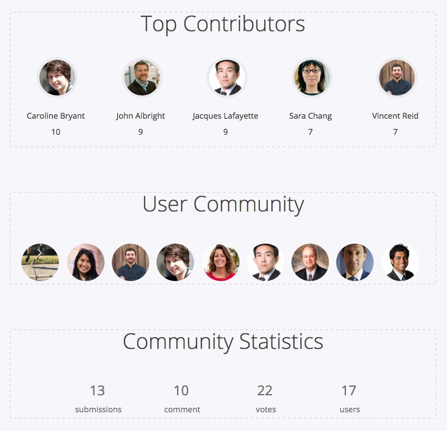Image resolution: width=447 pixels, height=431 pixels.
Task: Click Vincent Reid's top contributor avatar
Action: point(396,77)
